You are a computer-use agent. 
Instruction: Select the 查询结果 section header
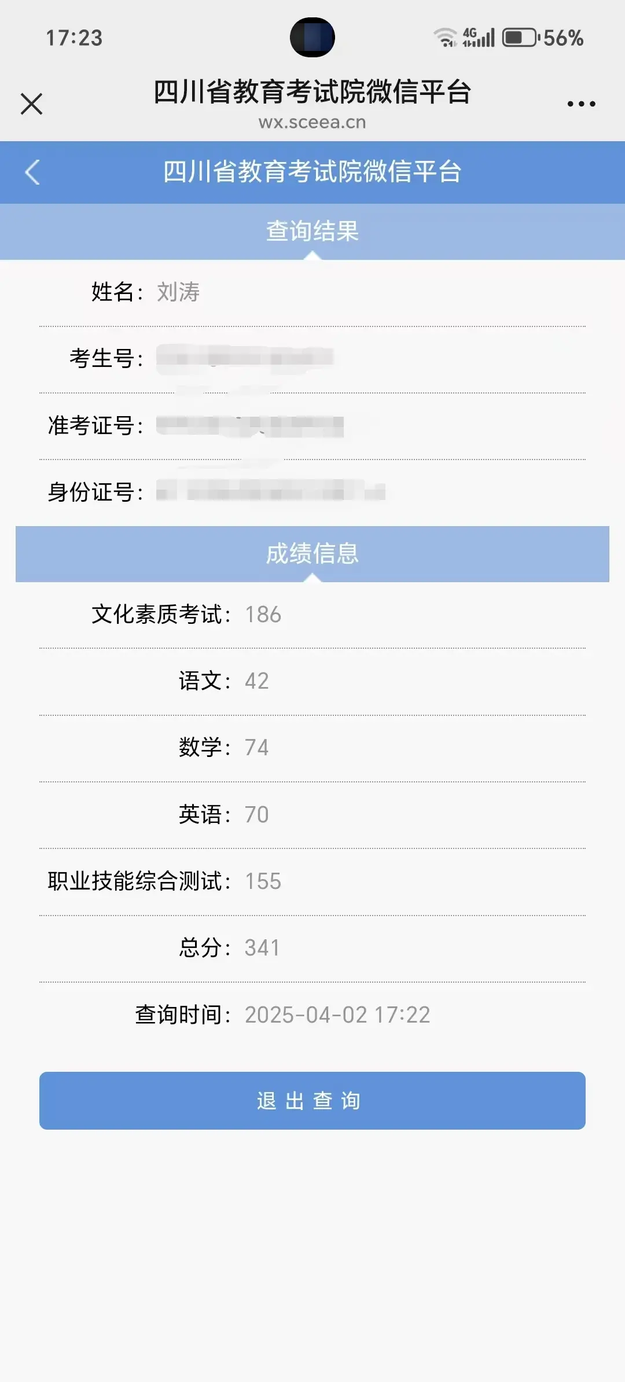312,231
